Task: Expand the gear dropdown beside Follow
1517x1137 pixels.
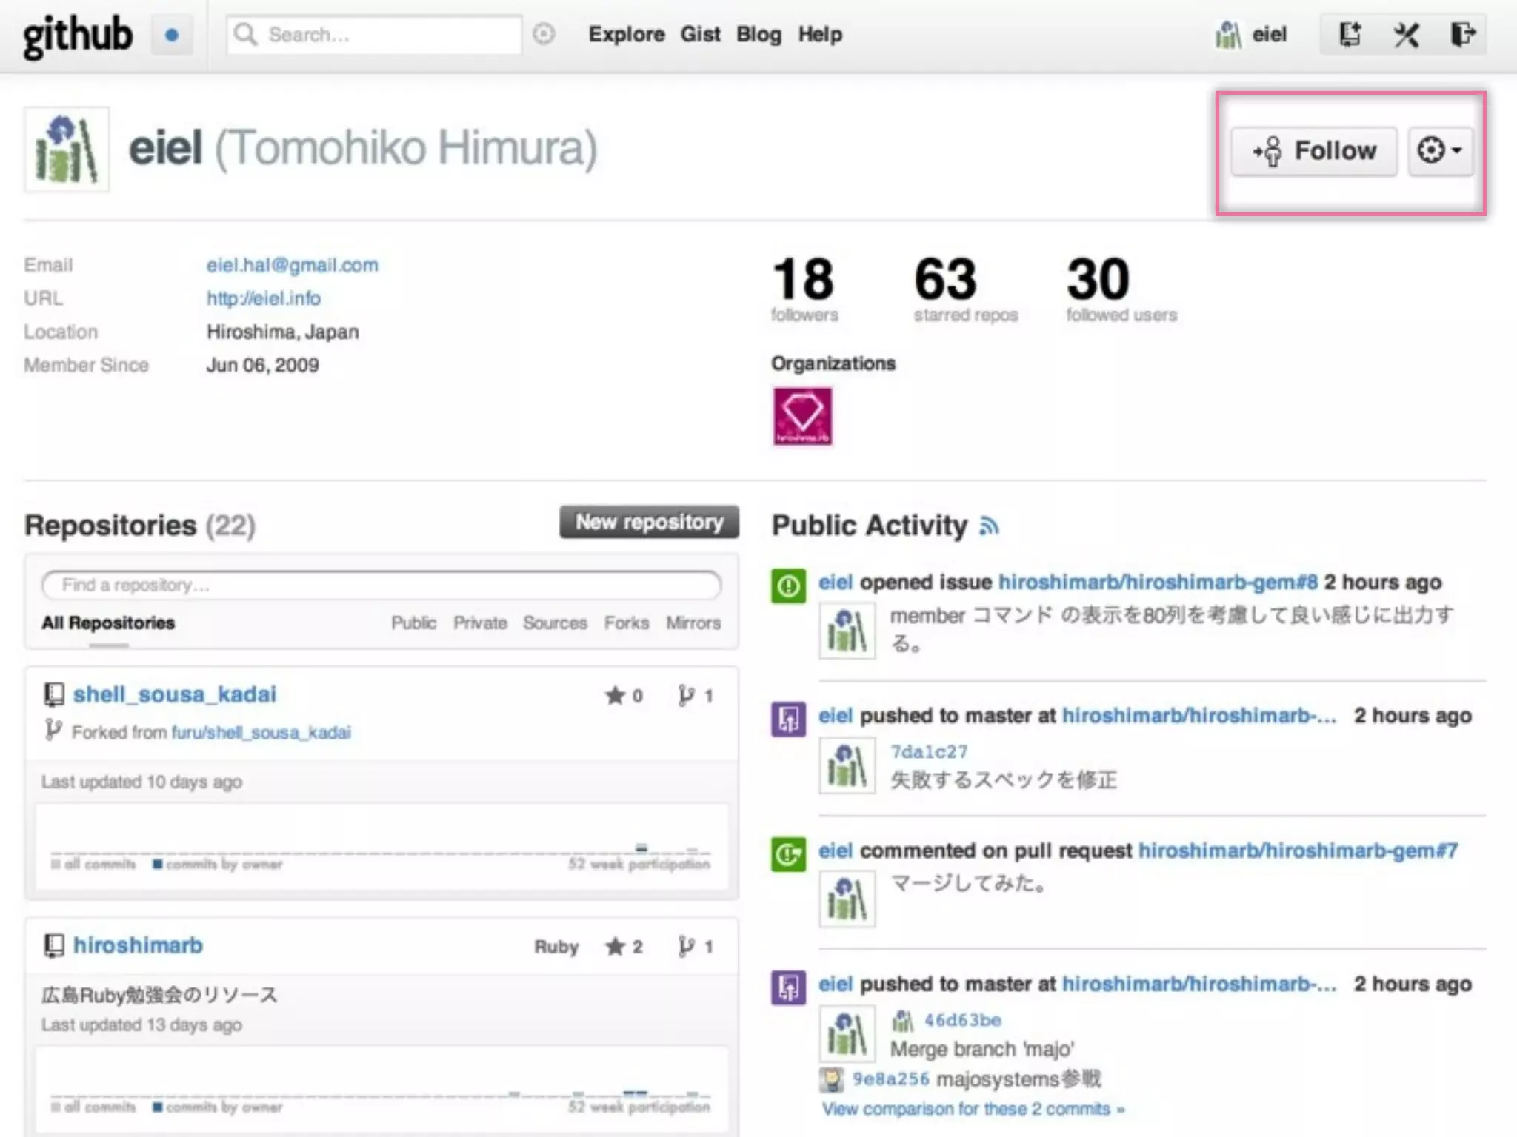Action: click(x=1439, y=150)
